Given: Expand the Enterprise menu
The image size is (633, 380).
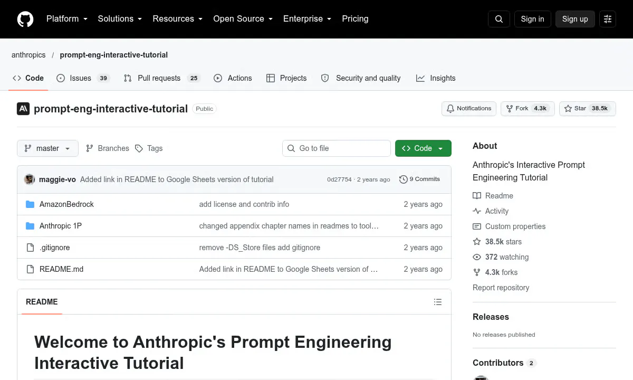Looking at the screenshot, I should pyautogui.click(x=307, y=19).
